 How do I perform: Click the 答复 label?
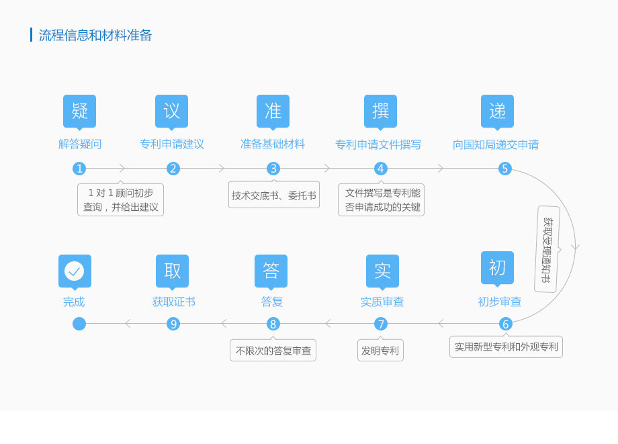(x=272, y=302)
